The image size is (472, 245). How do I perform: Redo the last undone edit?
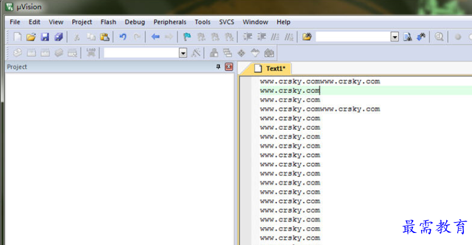137,37
